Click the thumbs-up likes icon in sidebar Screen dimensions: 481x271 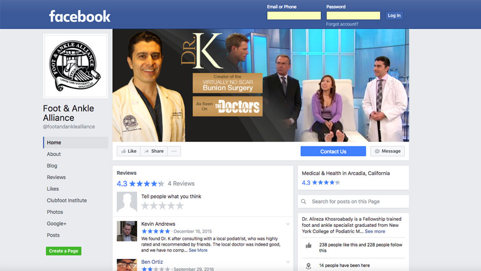[x=309, y=245]
